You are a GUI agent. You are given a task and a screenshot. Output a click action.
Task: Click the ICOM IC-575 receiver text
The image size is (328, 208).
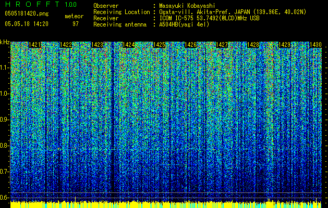click(209, 18)
